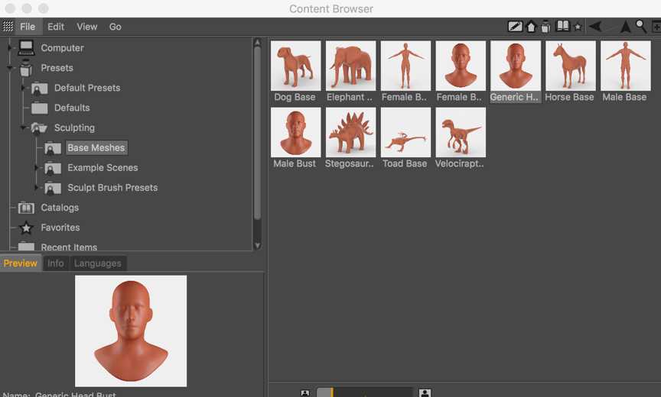This screenshot has height=397, width=661.
Task: Select the Horse Base thumbnail
Action: point(571,66)
